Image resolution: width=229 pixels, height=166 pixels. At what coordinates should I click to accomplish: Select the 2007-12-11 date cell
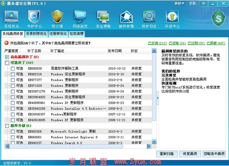117,114
